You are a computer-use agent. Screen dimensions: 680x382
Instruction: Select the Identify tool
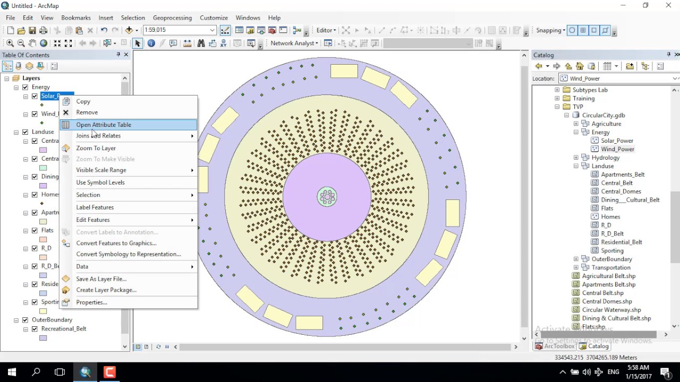(x=151, y=44)
